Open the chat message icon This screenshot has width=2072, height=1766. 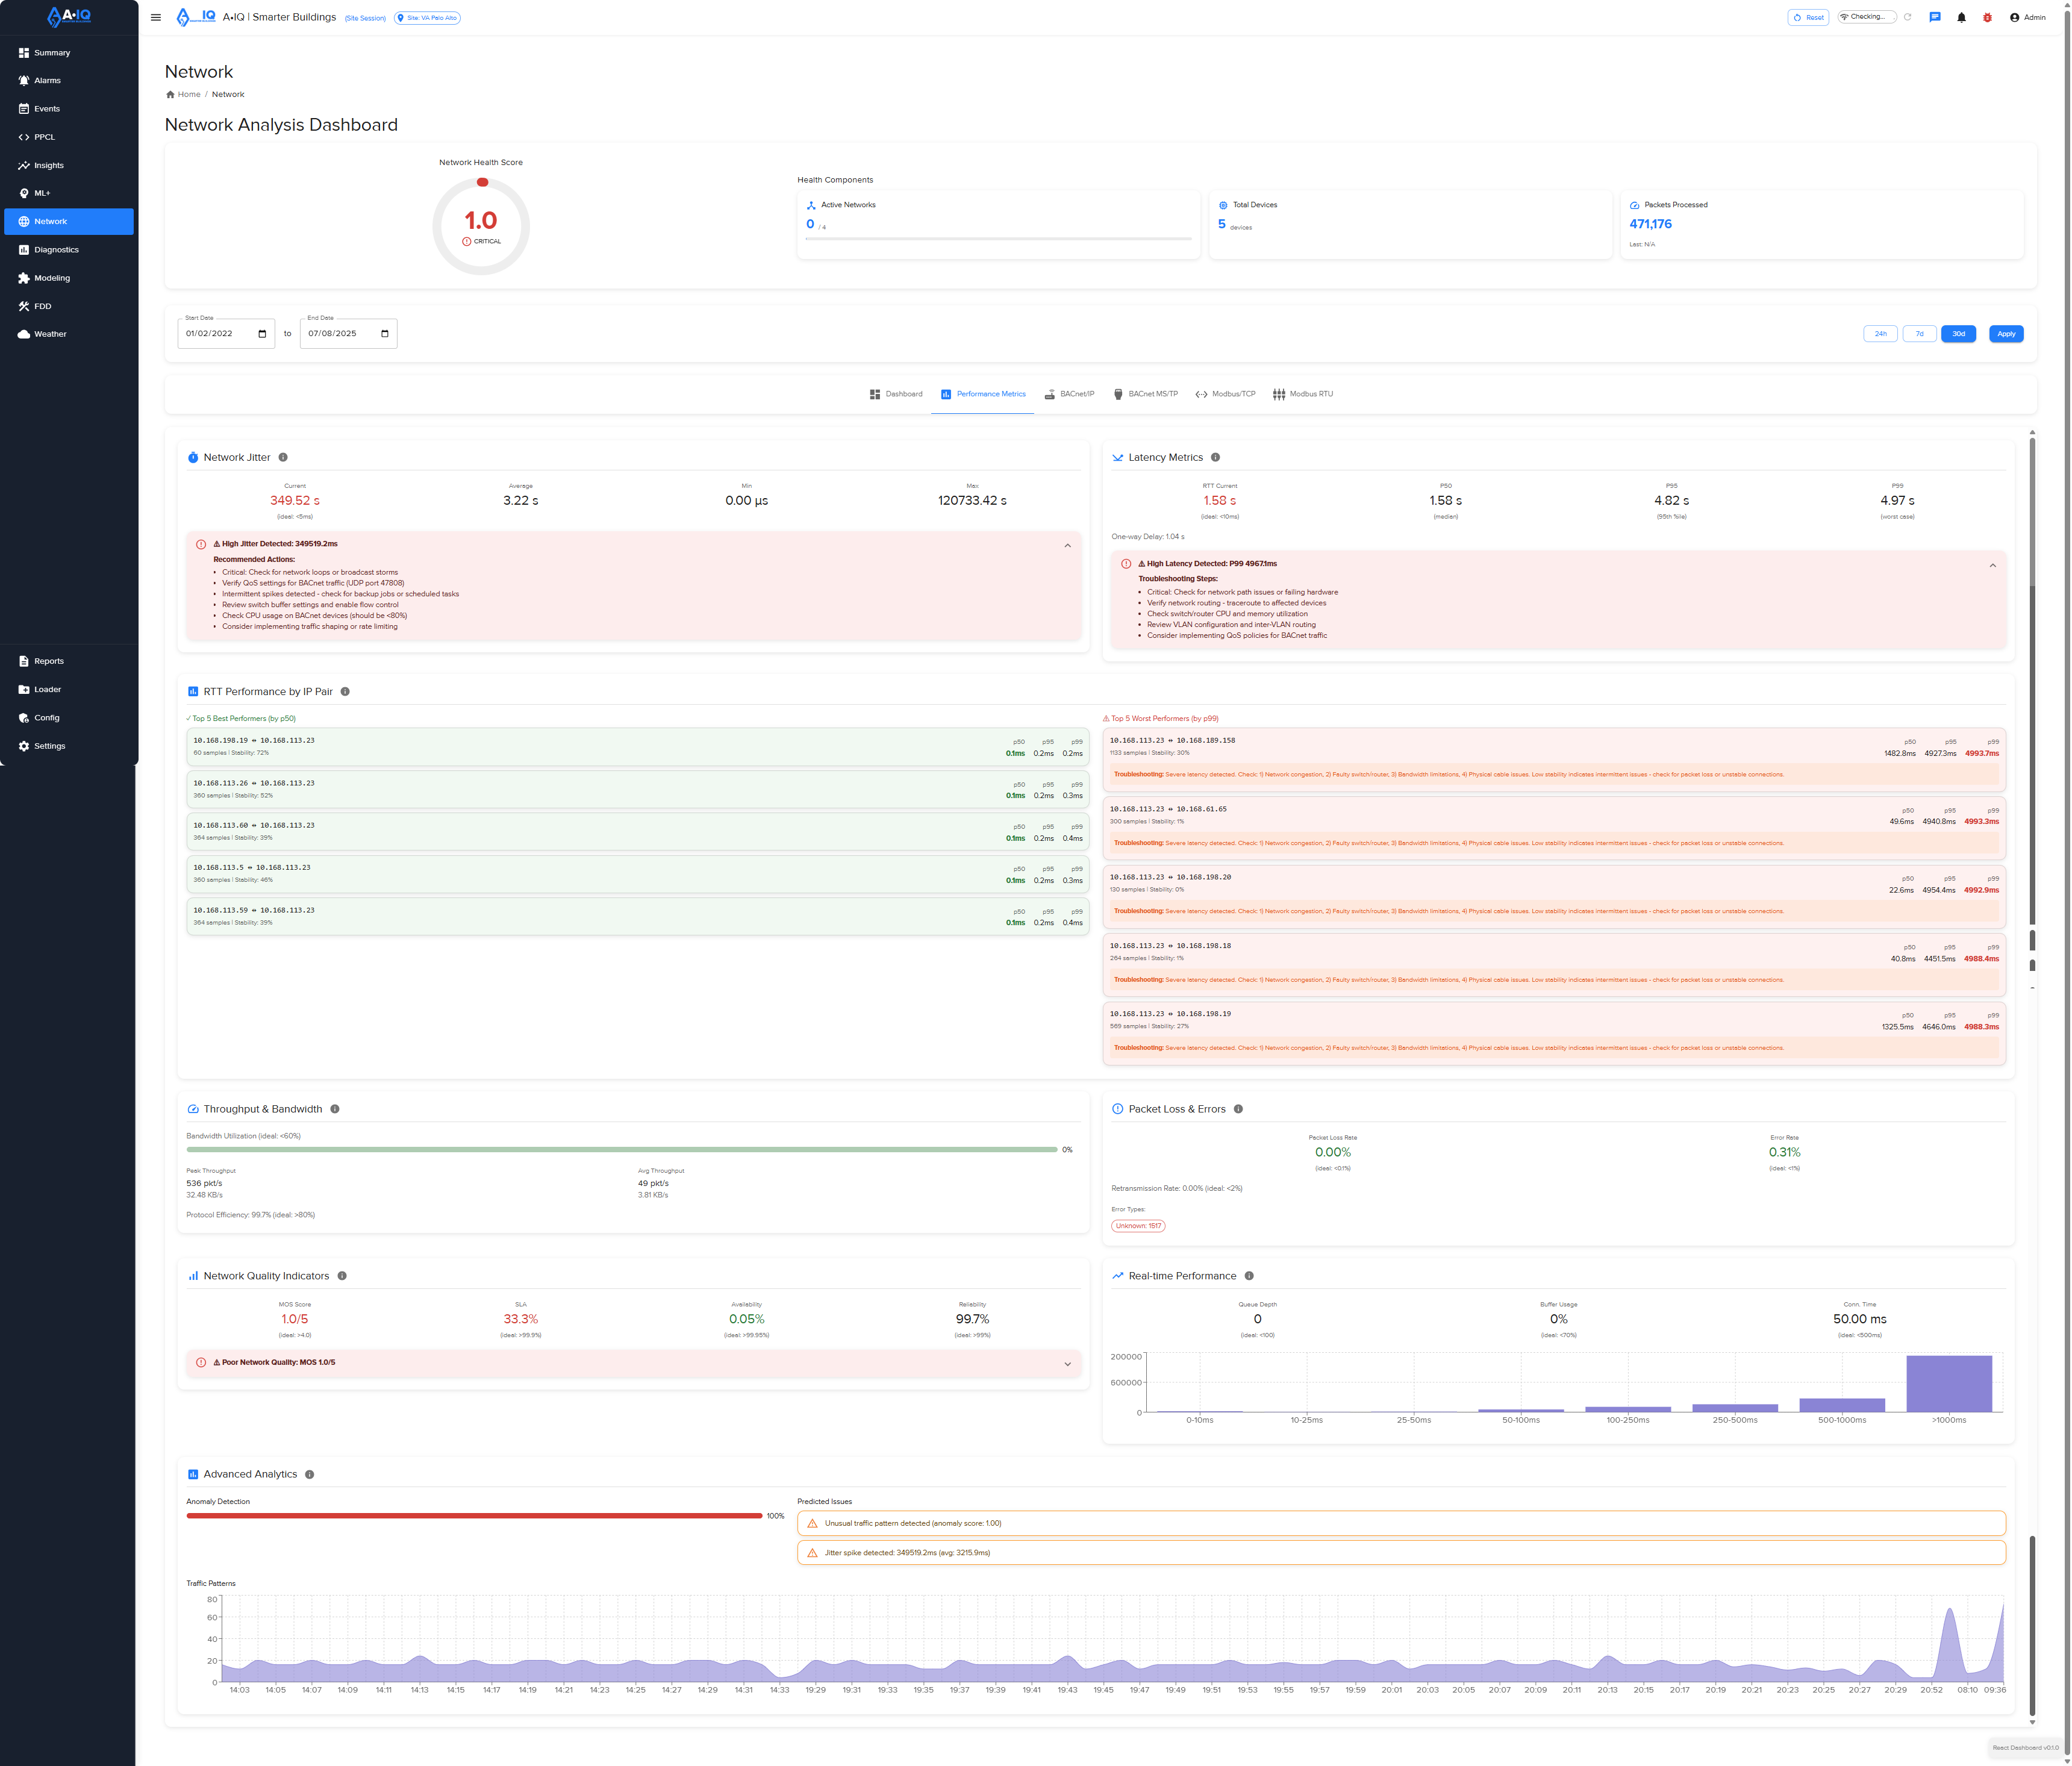click(1934, 17)
